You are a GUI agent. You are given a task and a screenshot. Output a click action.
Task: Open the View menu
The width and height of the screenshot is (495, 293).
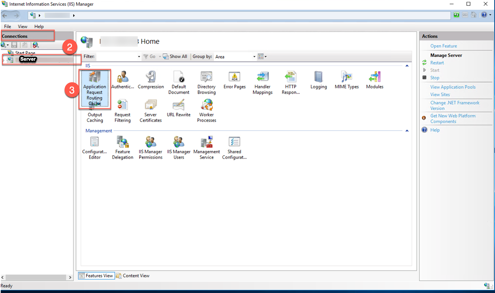click(23, 27)
